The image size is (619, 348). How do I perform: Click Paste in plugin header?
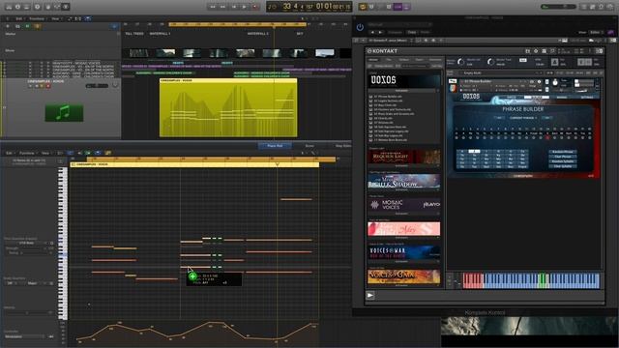coord(425,32)
